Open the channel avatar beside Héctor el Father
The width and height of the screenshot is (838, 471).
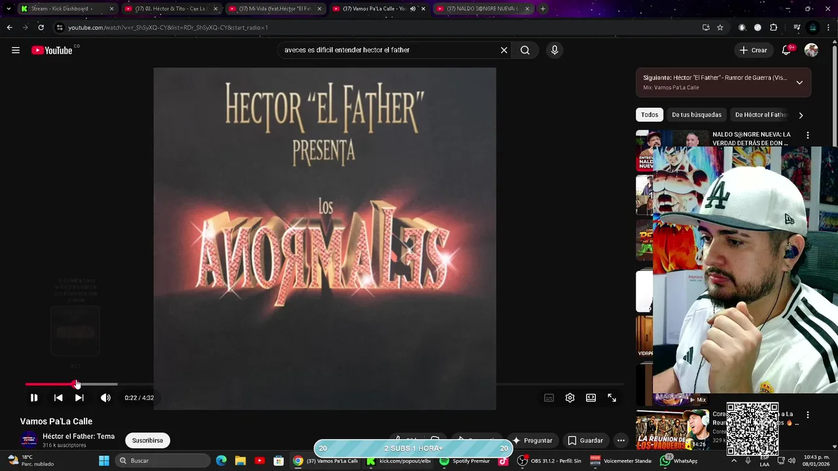29,440
